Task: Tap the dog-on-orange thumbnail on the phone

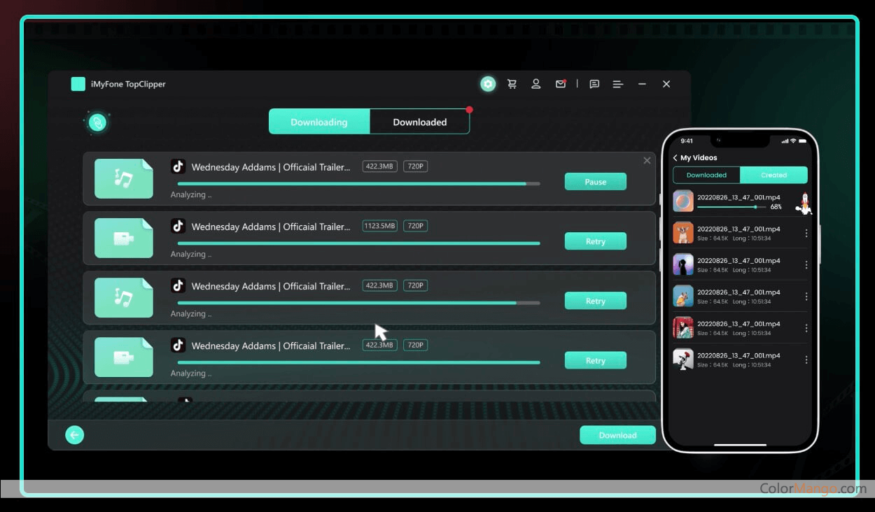Action: (683, 233)
